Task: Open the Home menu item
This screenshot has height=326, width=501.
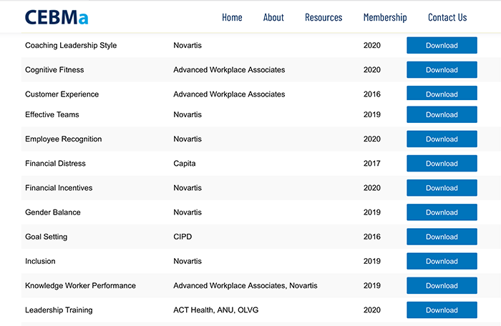Action: (232, 17)
